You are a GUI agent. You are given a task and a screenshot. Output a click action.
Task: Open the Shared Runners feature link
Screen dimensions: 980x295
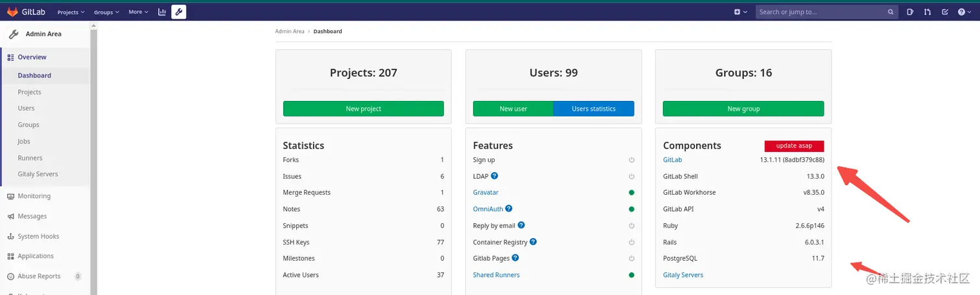click(x=496, y=275)
